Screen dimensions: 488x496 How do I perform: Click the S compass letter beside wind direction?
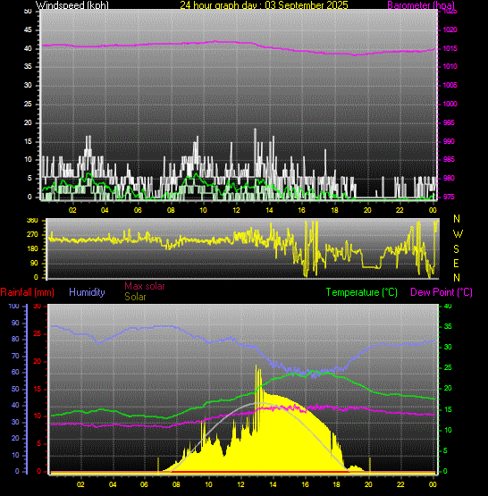456,249
